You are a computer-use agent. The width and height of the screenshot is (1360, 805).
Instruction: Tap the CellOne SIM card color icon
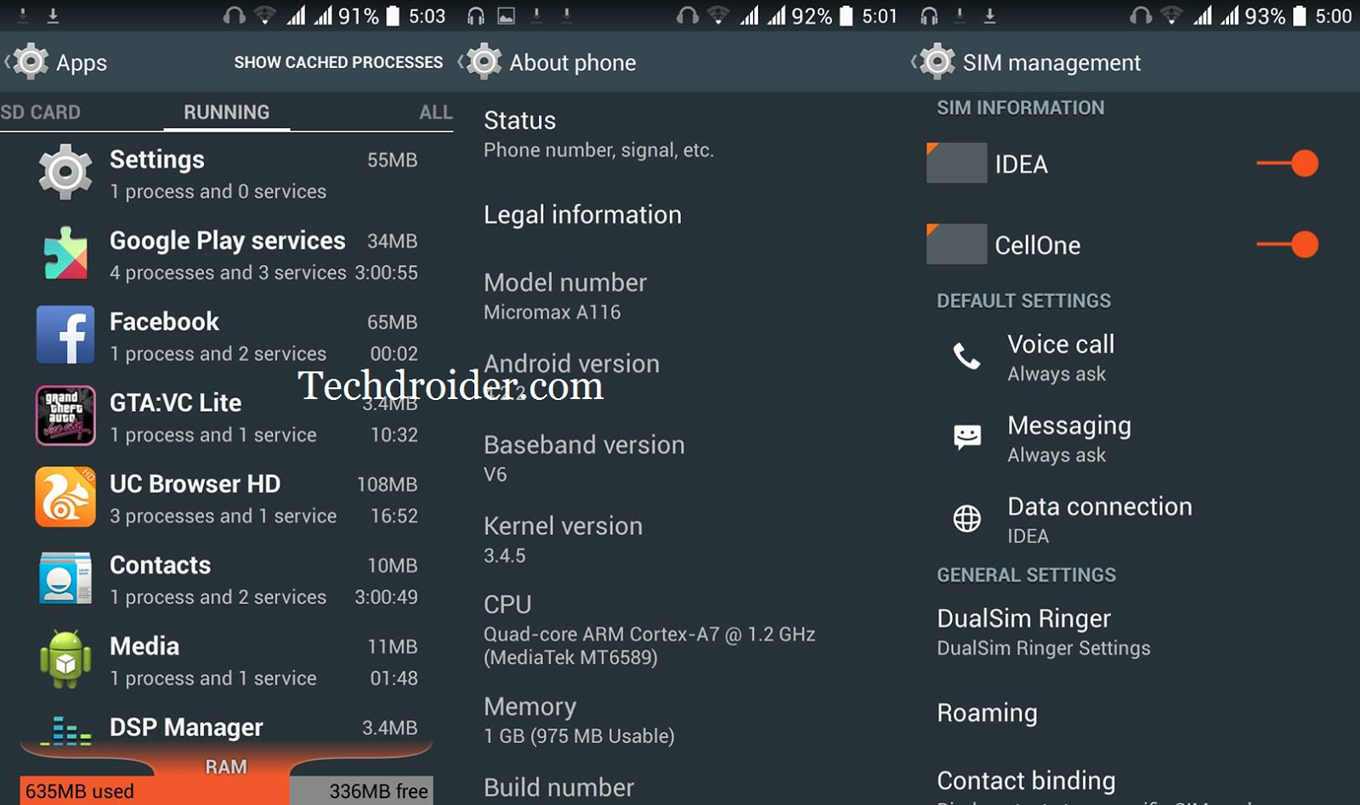click(956, 245)
